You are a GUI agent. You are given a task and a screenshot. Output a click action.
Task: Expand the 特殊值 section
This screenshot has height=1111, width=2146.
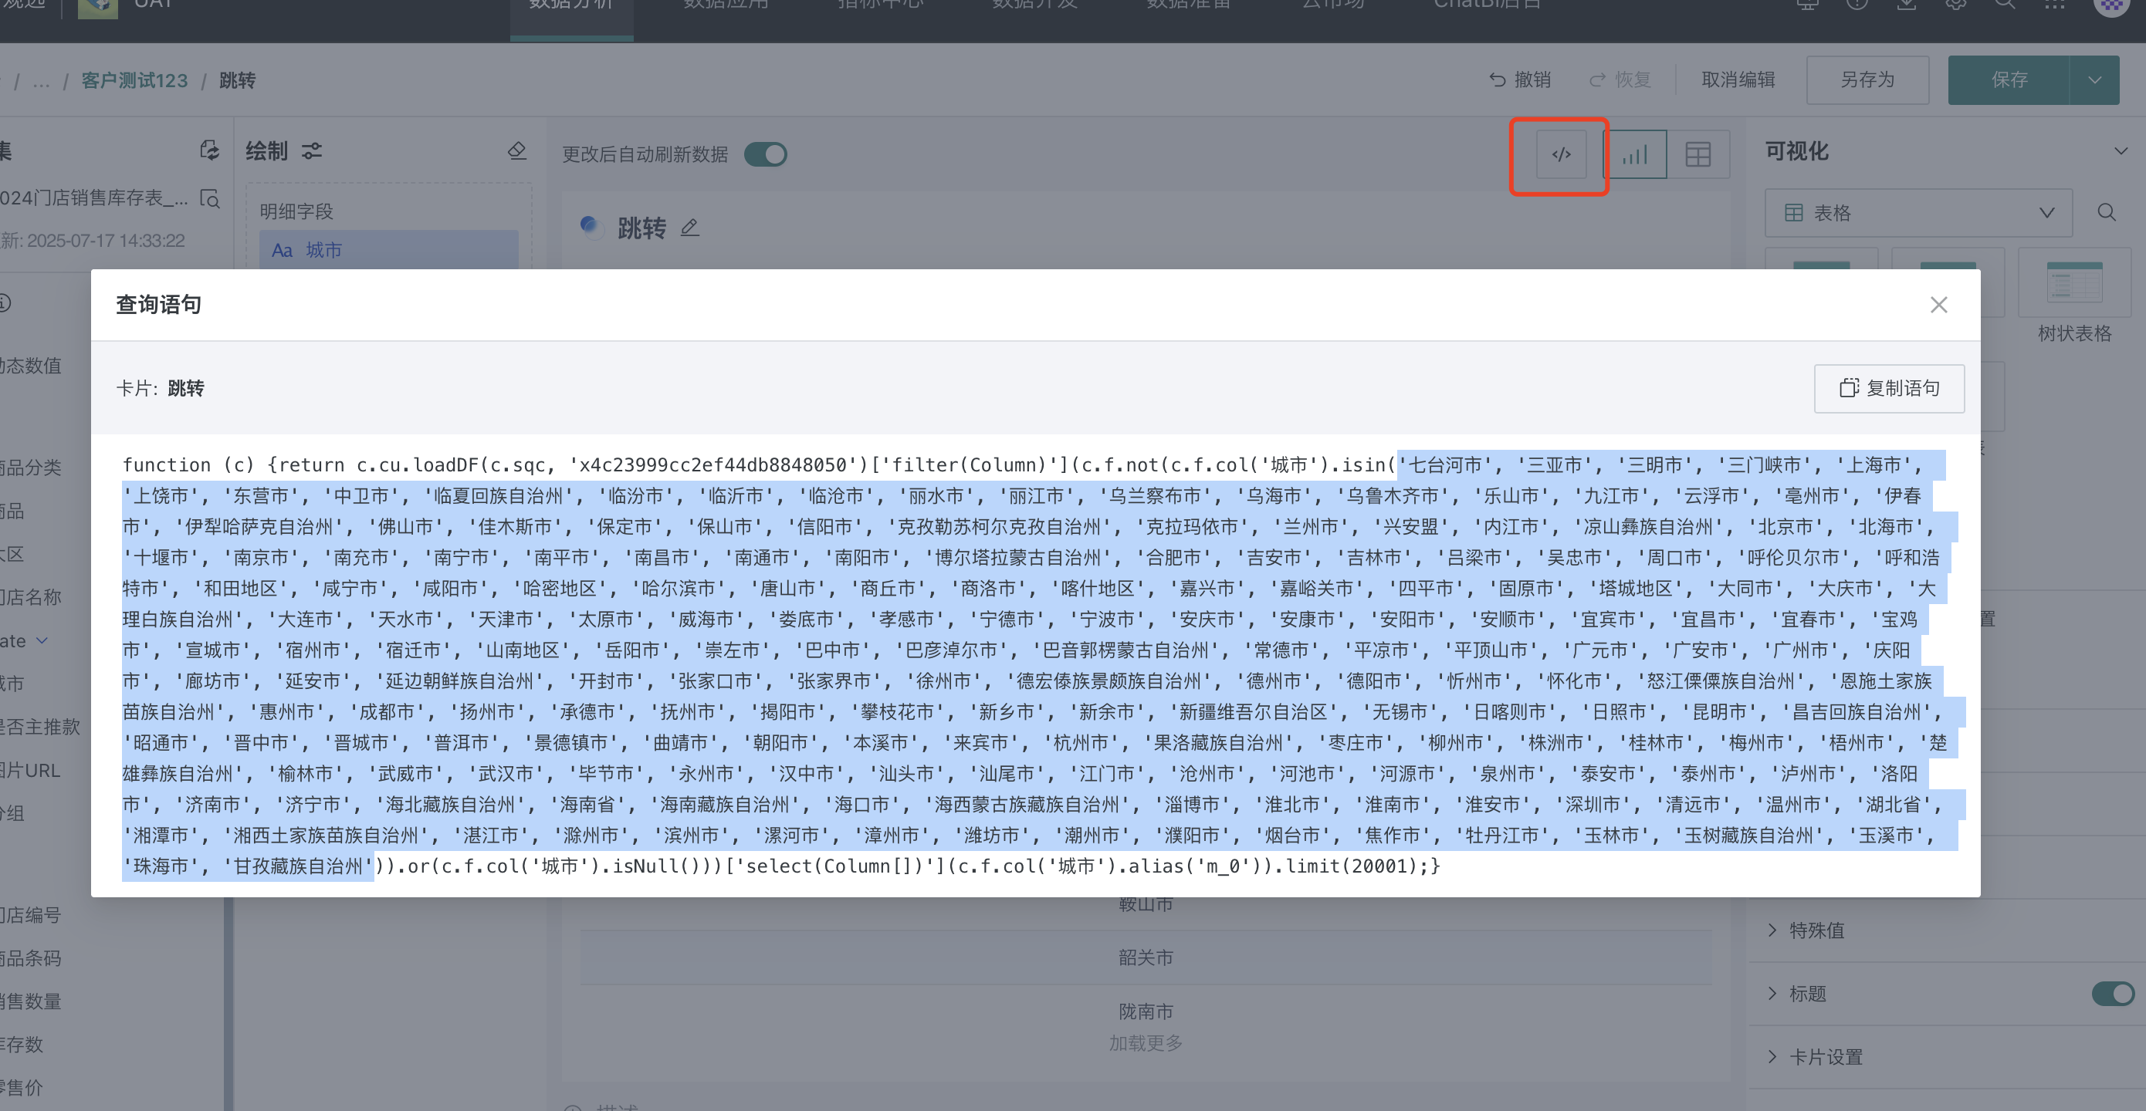click(1816, 930)
